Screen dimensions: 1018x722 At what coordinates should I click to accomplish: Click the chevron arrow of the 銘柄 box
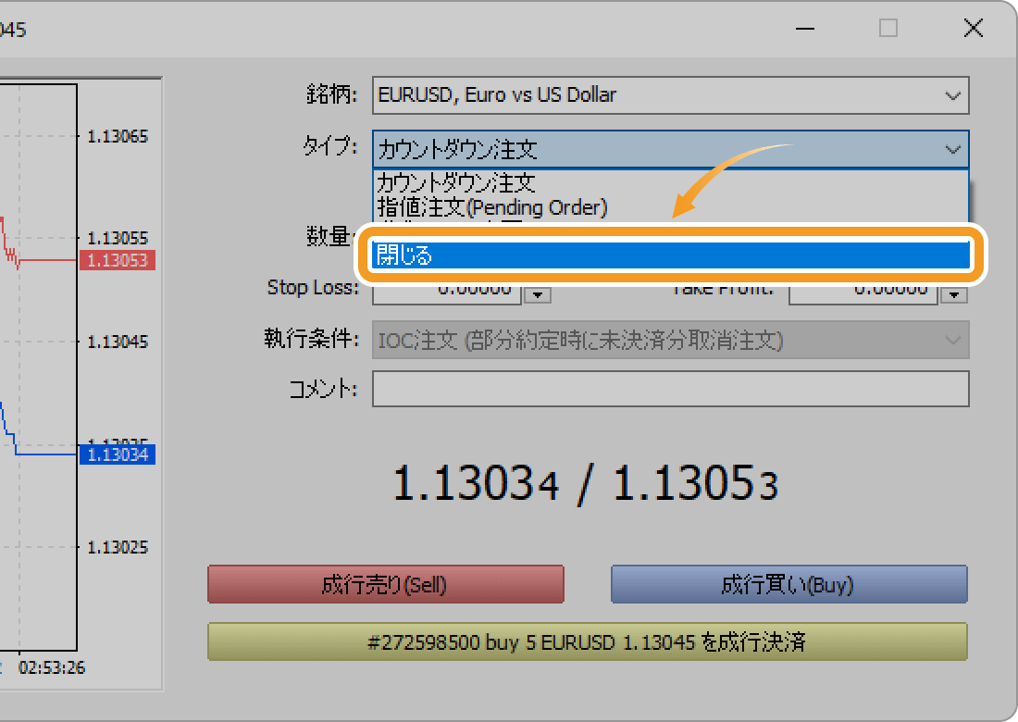coord(952,95)
